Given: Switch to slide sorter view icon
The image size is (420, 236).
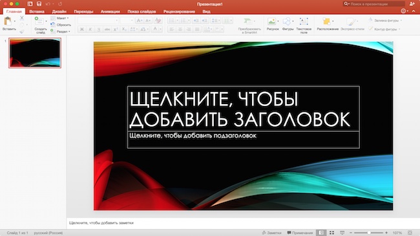Looking at the screenshot, I should (331, 233).
